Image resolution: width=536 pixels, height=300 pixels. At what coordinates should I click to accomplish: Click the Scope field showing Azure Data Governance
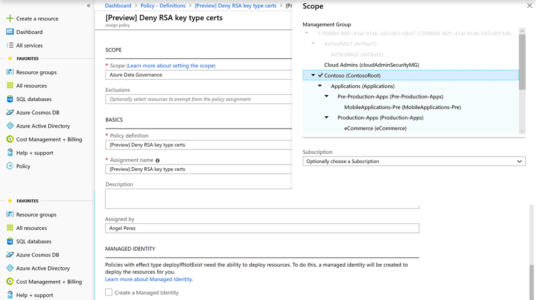[x=199, y=75]
